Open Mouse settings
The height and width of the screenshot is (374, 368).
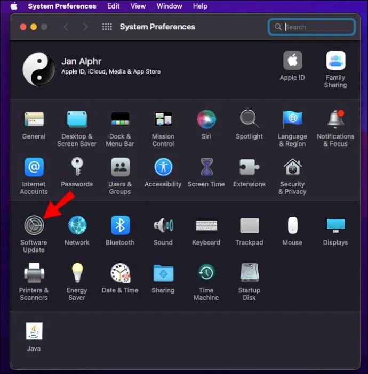coord(293,225)
